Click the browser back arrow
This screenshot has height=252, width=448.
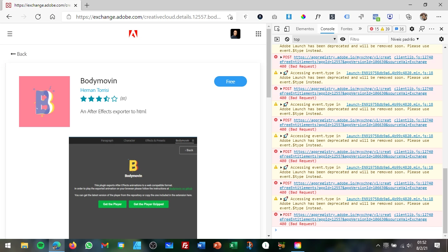click(x=9, y=17)
